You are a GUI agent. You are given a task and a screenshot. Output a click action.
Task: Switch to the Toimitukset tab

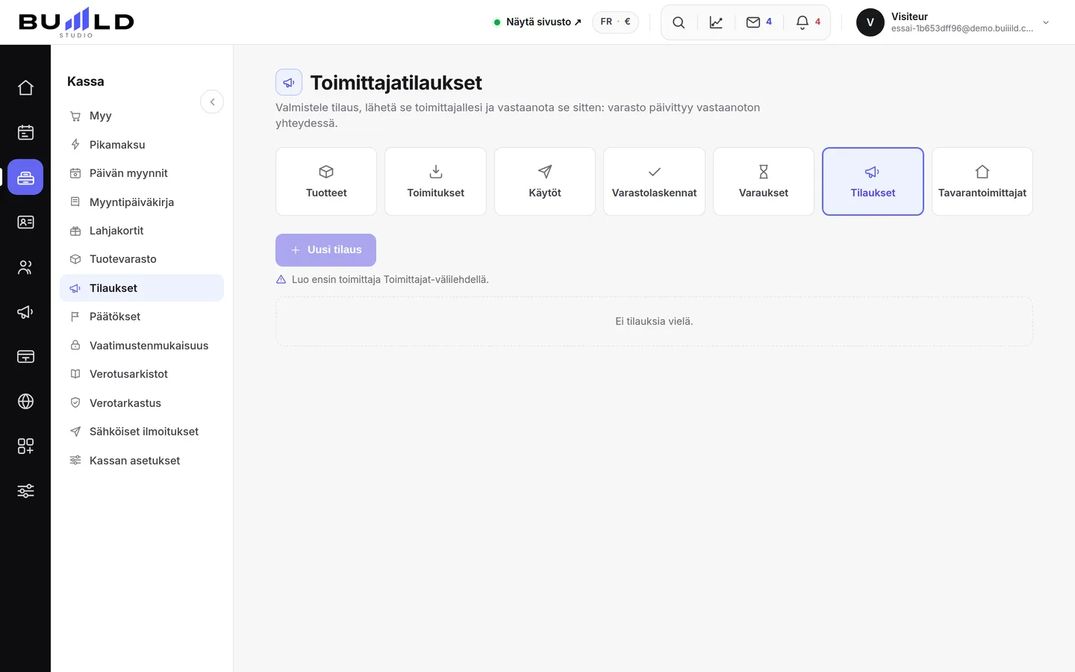(435, 181)
